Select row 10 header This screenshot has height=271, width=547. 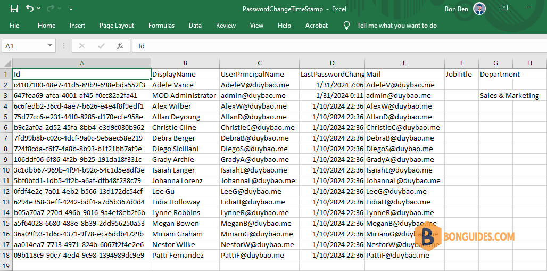click(x=6, y=170)
